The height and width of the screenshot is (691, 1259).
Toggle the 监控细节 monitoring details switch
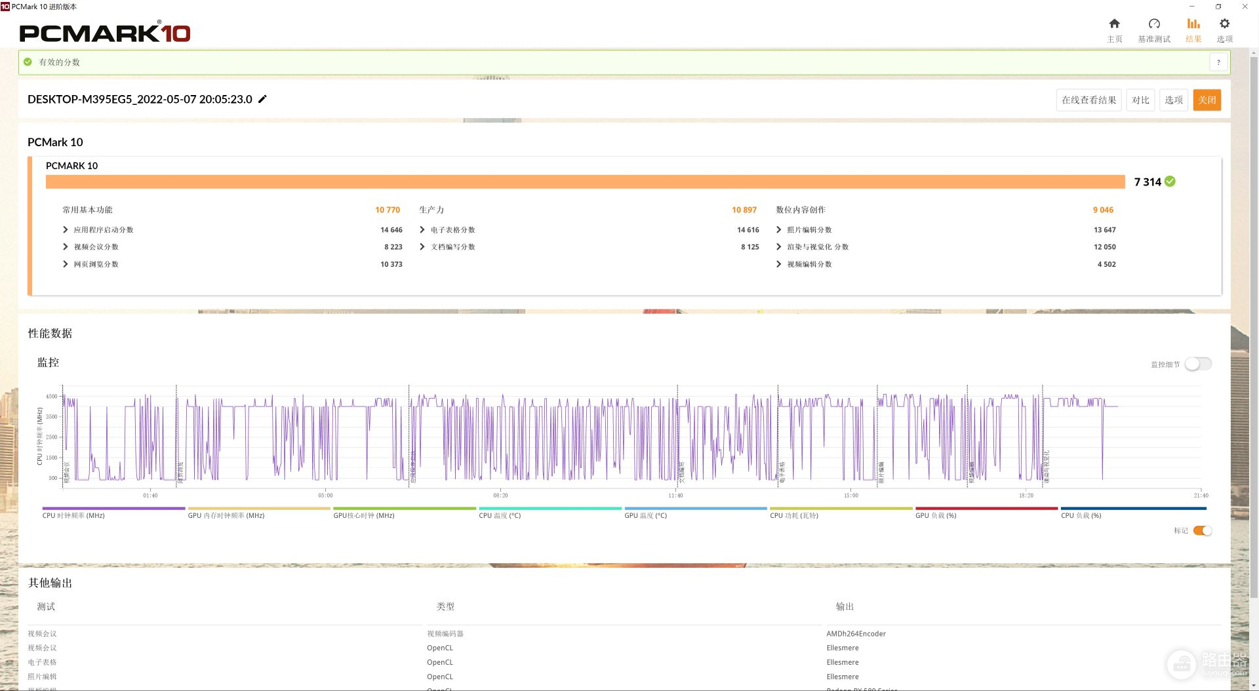pos(1198,364)
